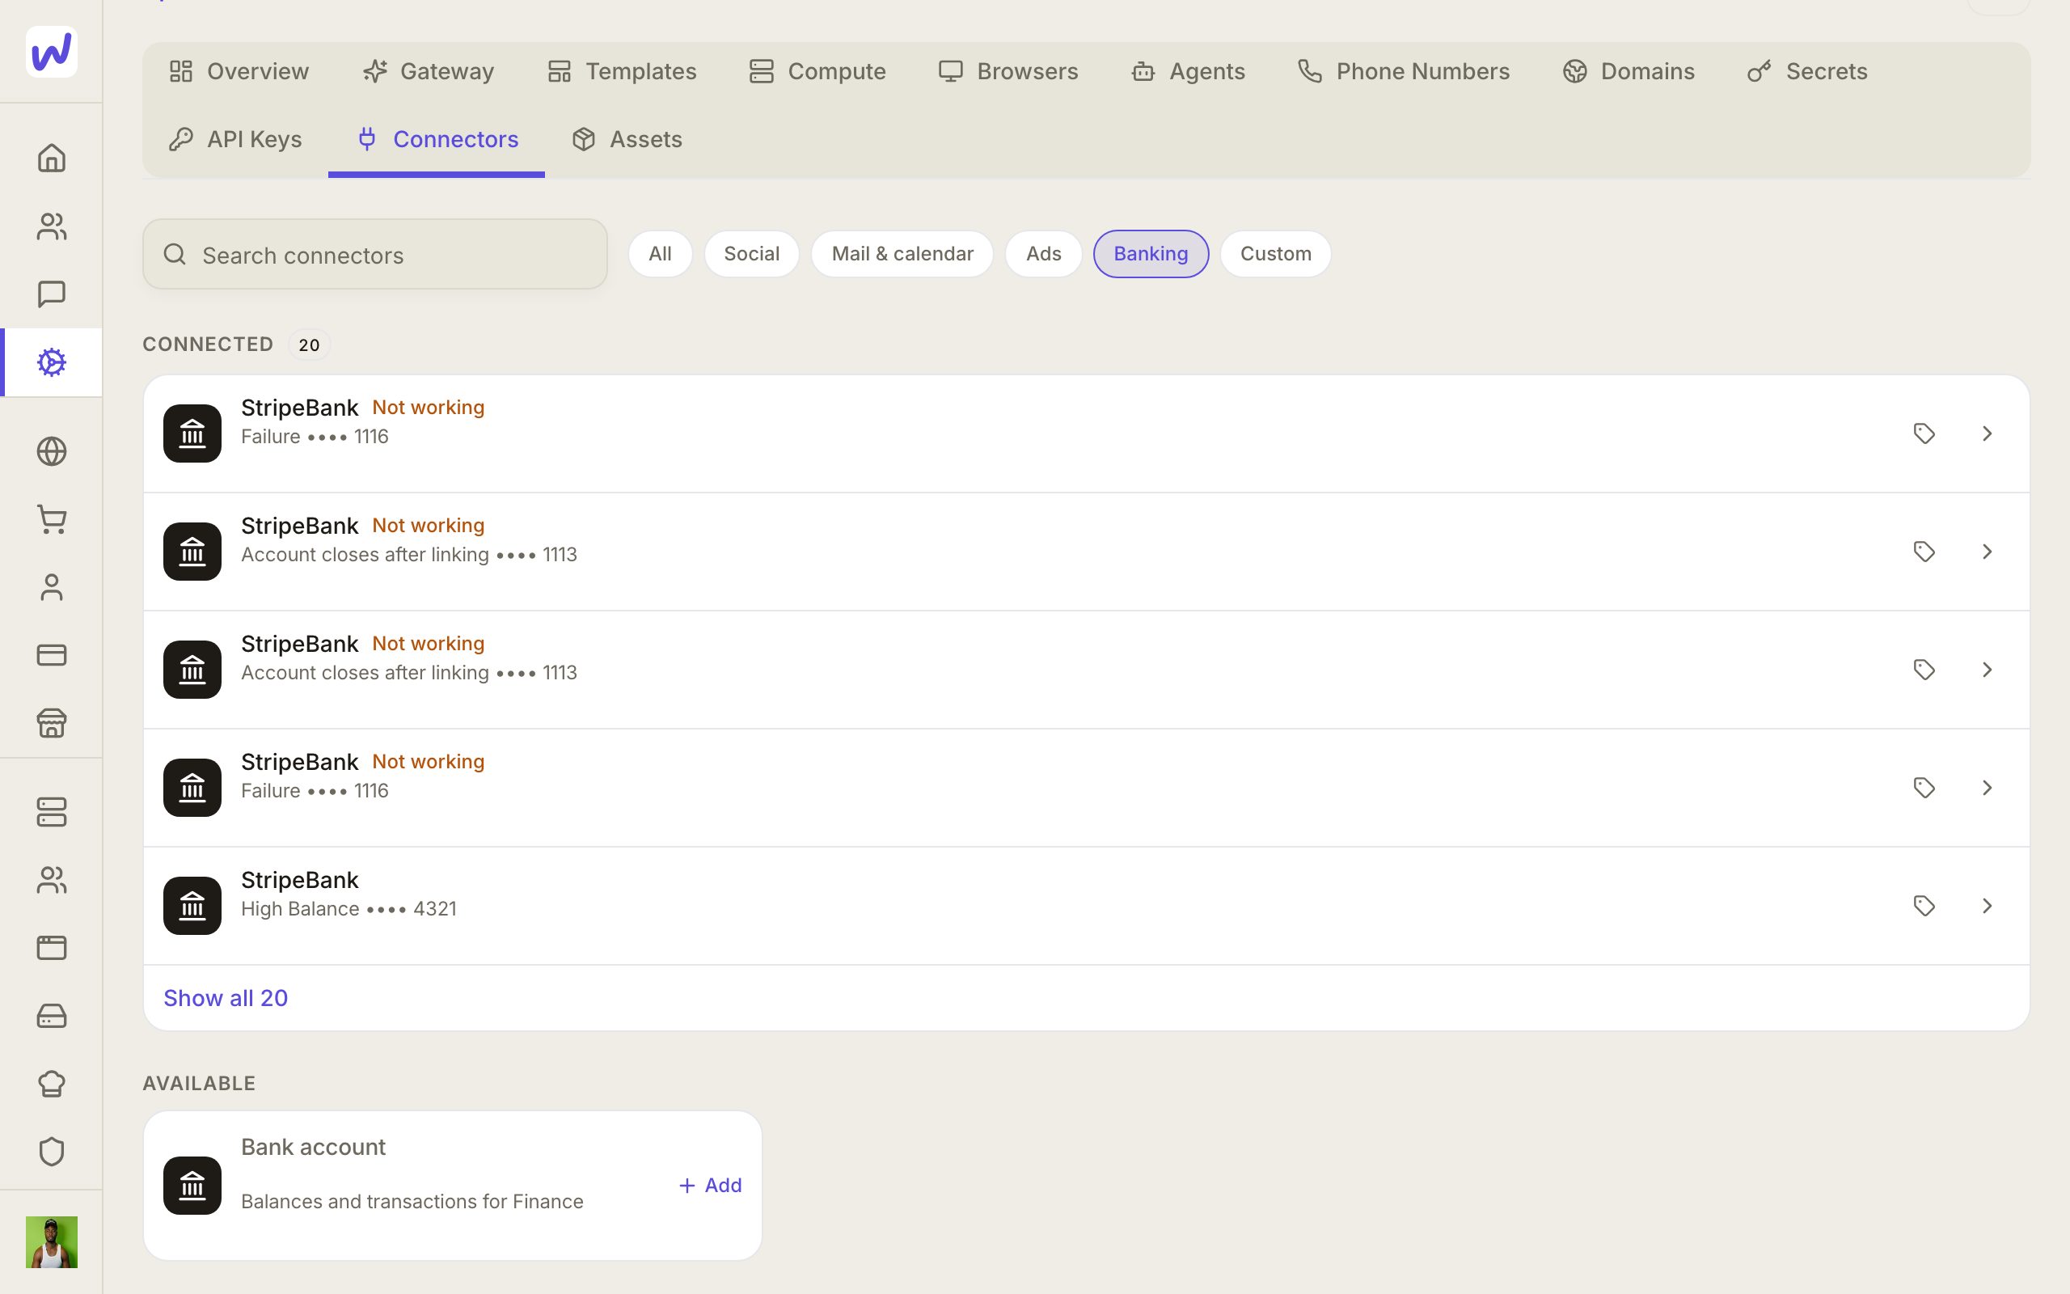Select the Social filter chip
Screen dimensions: 2070x1294
point(751,254)
